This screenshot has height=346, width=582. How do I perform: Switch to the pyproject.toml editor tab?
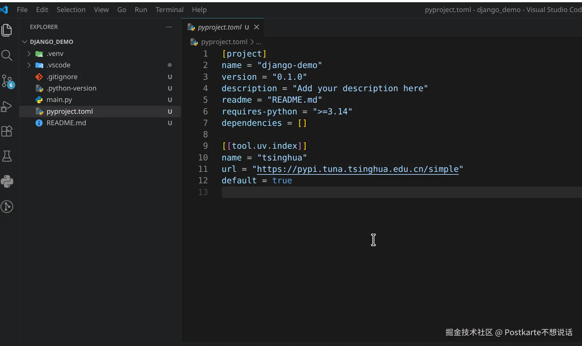223,27
